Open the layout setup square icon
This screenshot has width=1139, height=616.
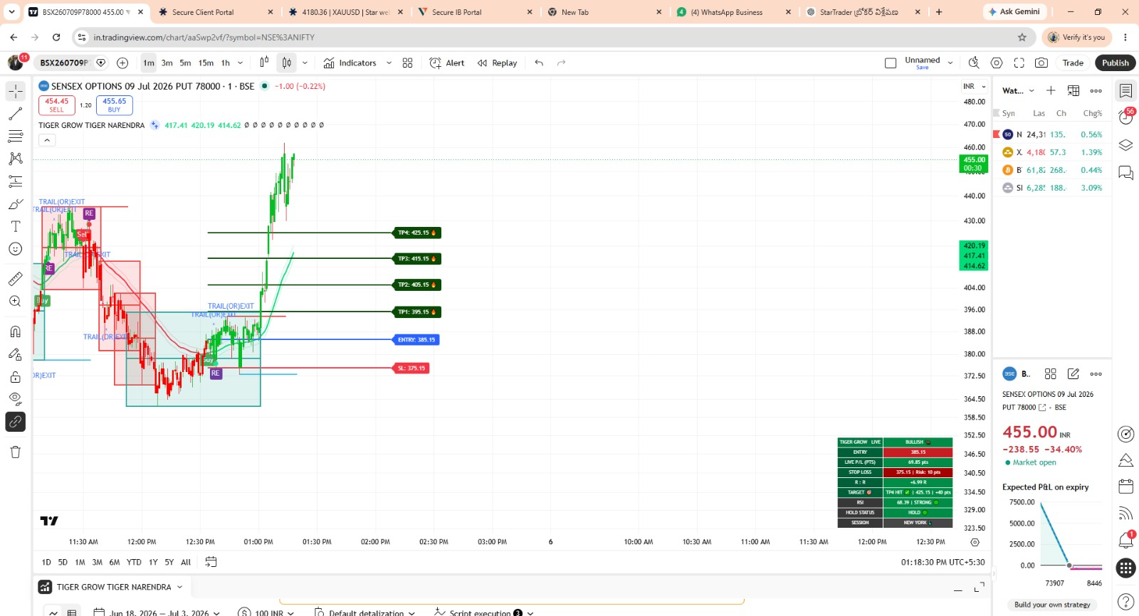(x=891, y=63)
